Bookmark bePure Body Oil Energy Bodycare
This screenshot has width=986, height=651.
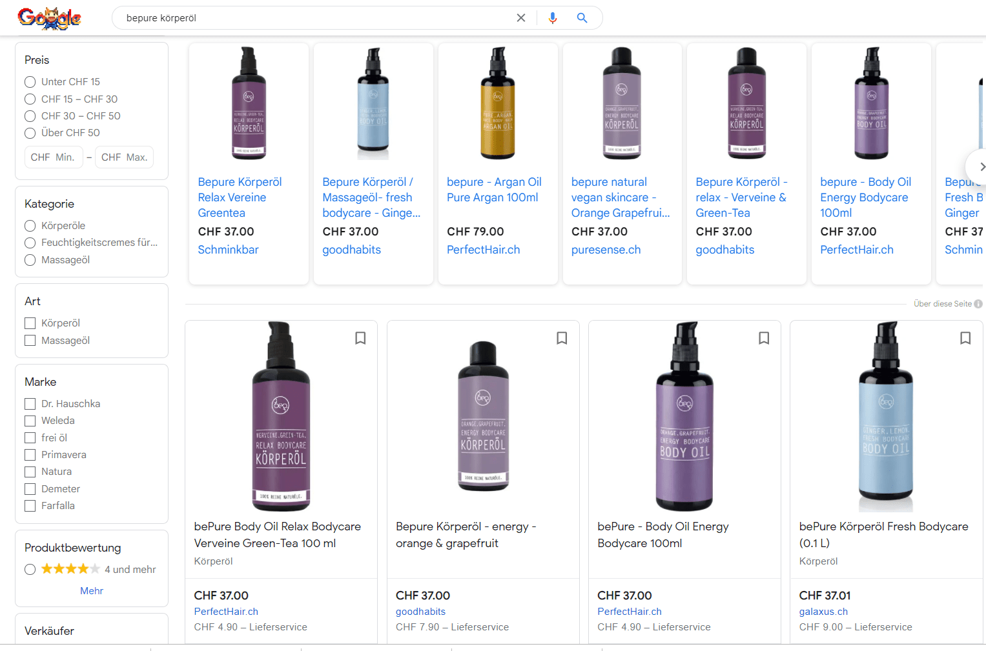764,338
